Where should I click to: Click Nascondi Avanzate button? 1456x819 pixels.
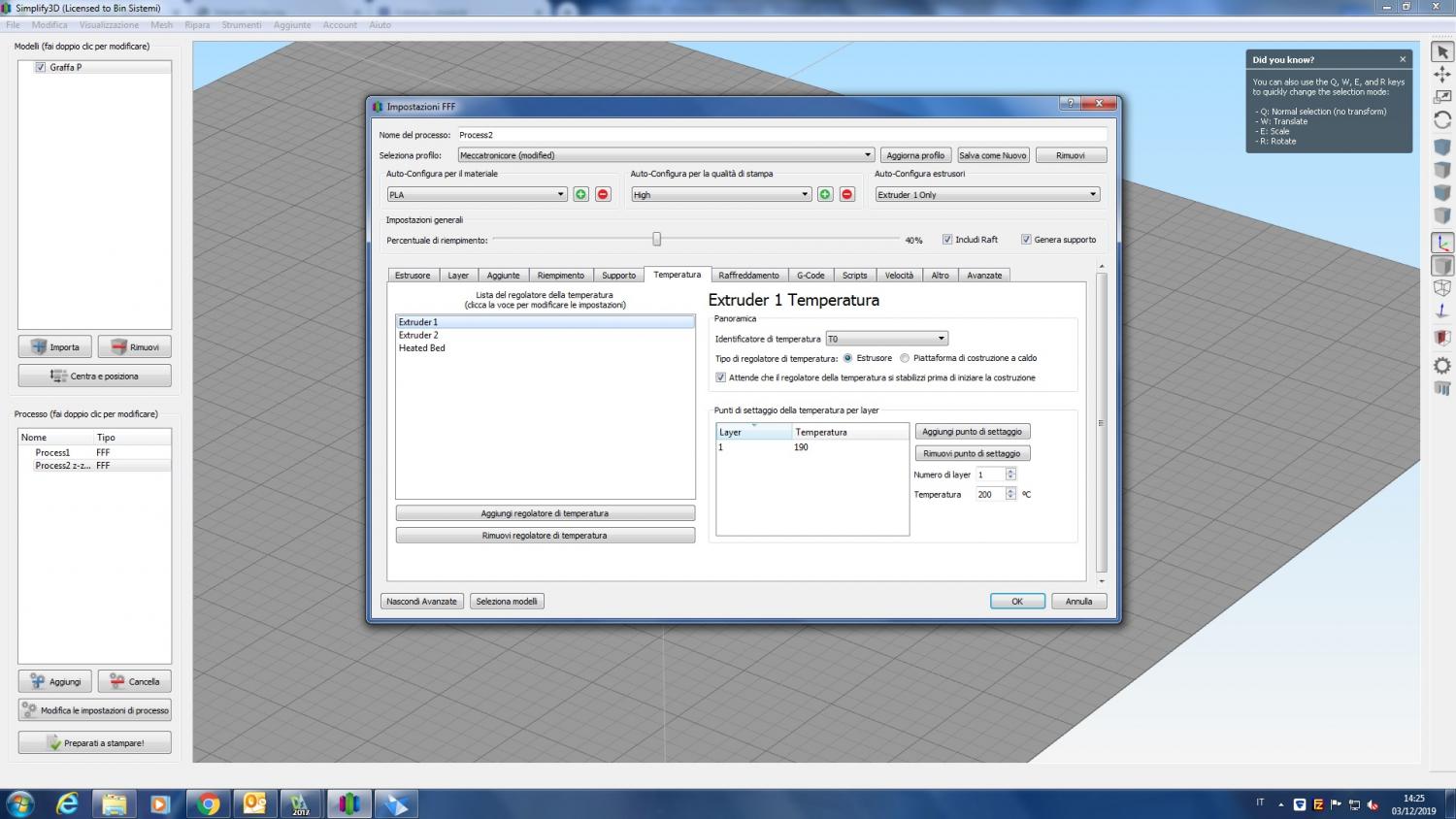pyautogui.click(x=421, y=602)
